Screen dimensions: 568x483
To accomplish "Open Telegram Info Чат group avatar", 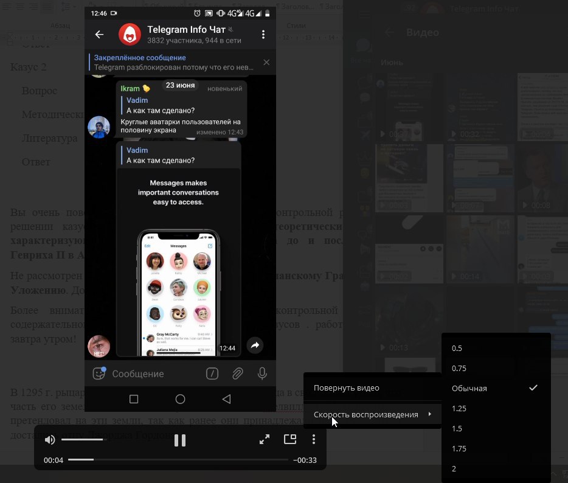I will pyautogui.click(x=130, y=35).
